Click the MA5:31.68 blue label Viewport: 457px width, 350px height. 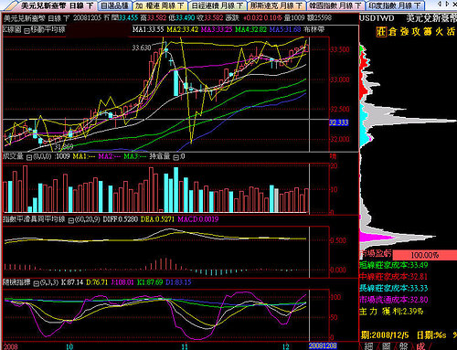(x=285, y=30)
